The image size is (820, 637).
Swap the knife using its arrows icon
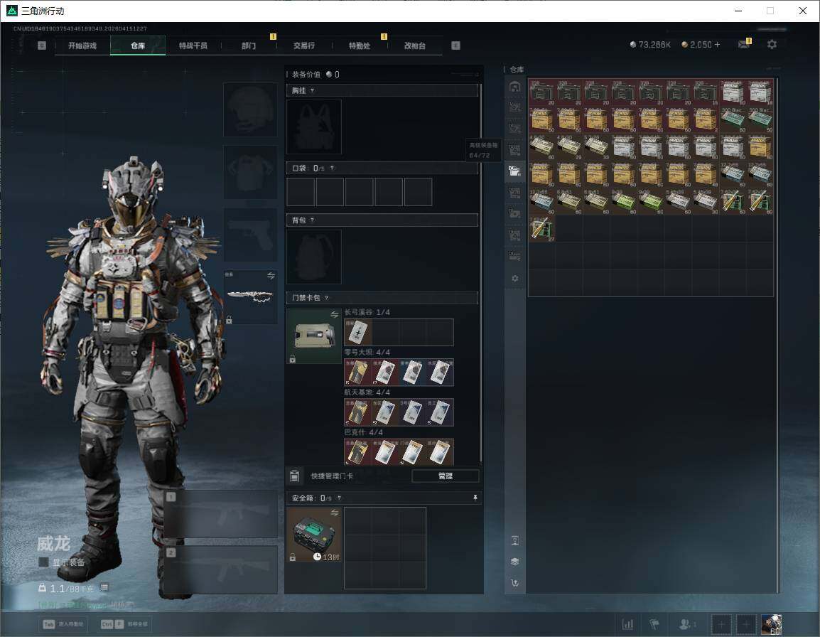(x=271, y=276)
